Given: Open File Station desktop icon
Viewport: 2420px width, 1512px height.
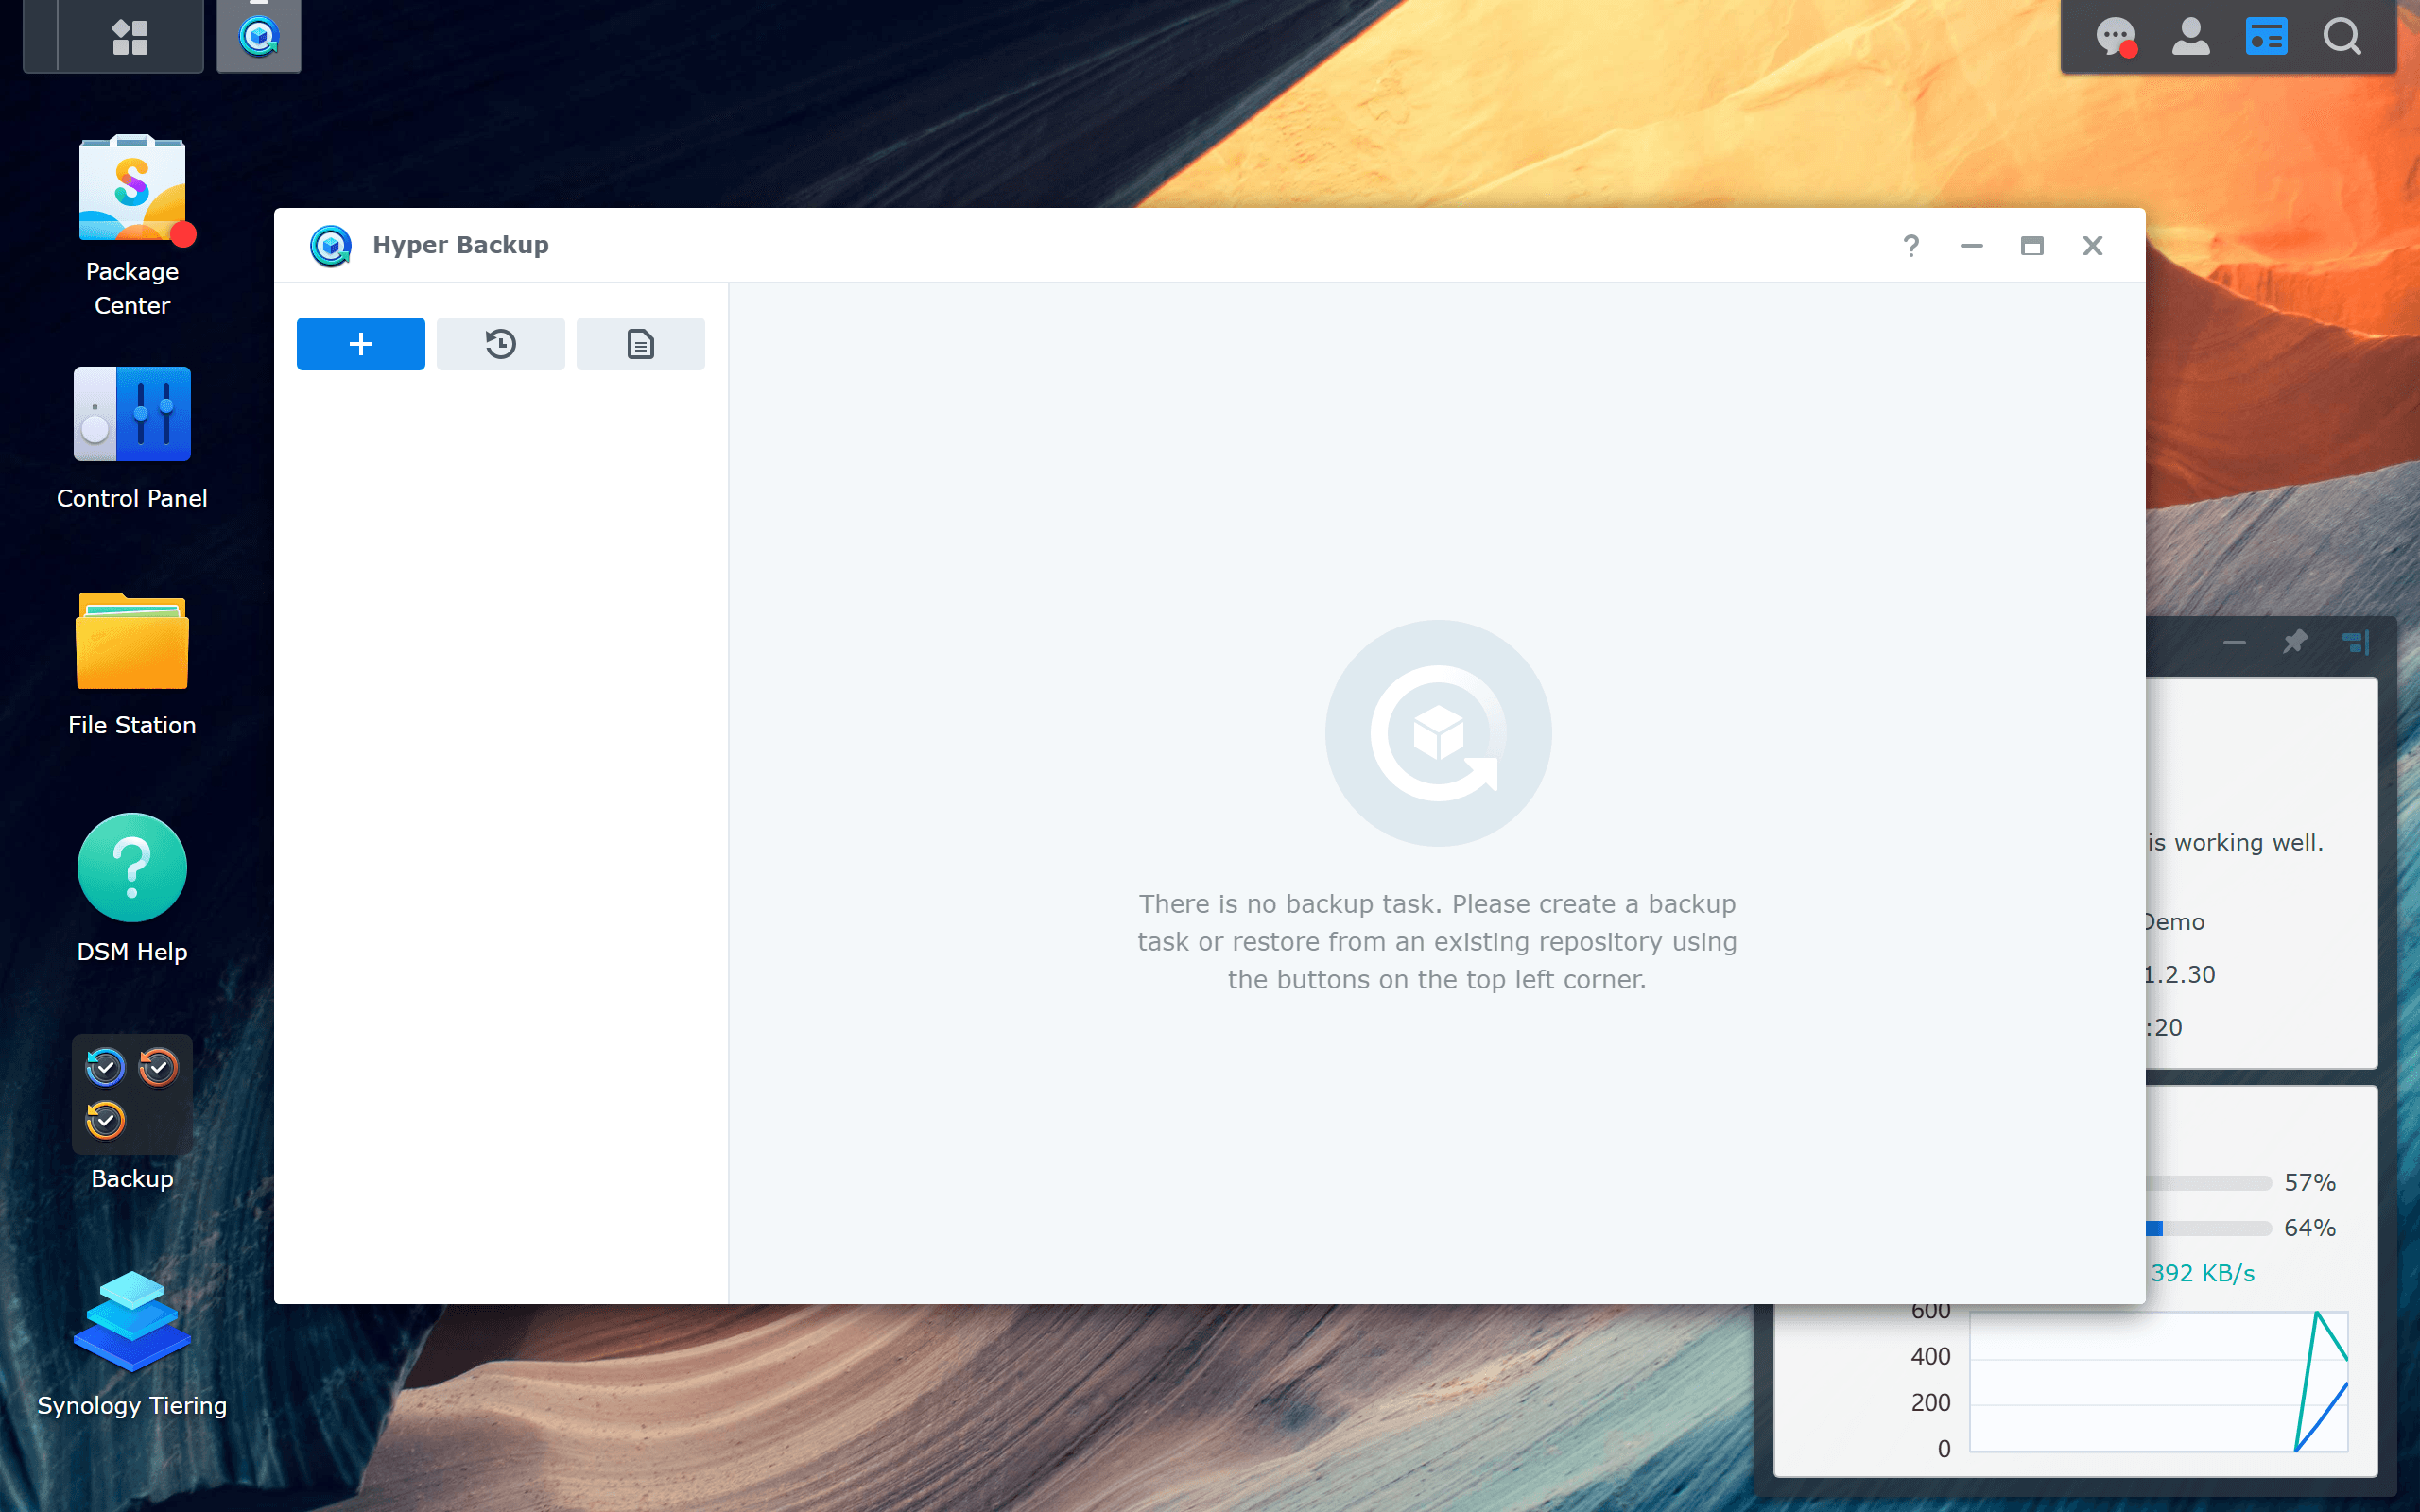Looking at the screenshot, I should (132, 665).
